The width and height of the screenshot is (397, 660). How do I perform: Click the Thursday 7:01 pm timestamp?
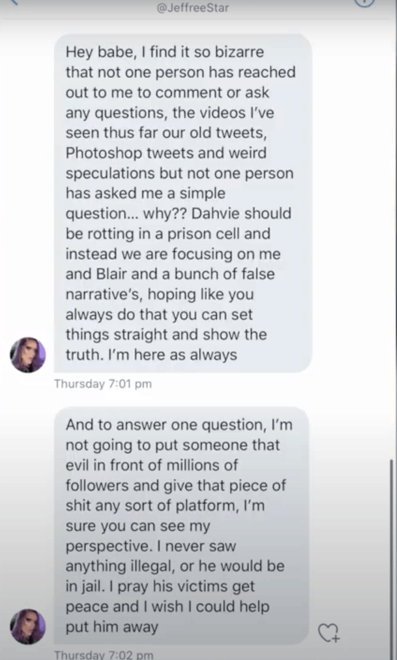pyautogui.click(x=103, y=384)
